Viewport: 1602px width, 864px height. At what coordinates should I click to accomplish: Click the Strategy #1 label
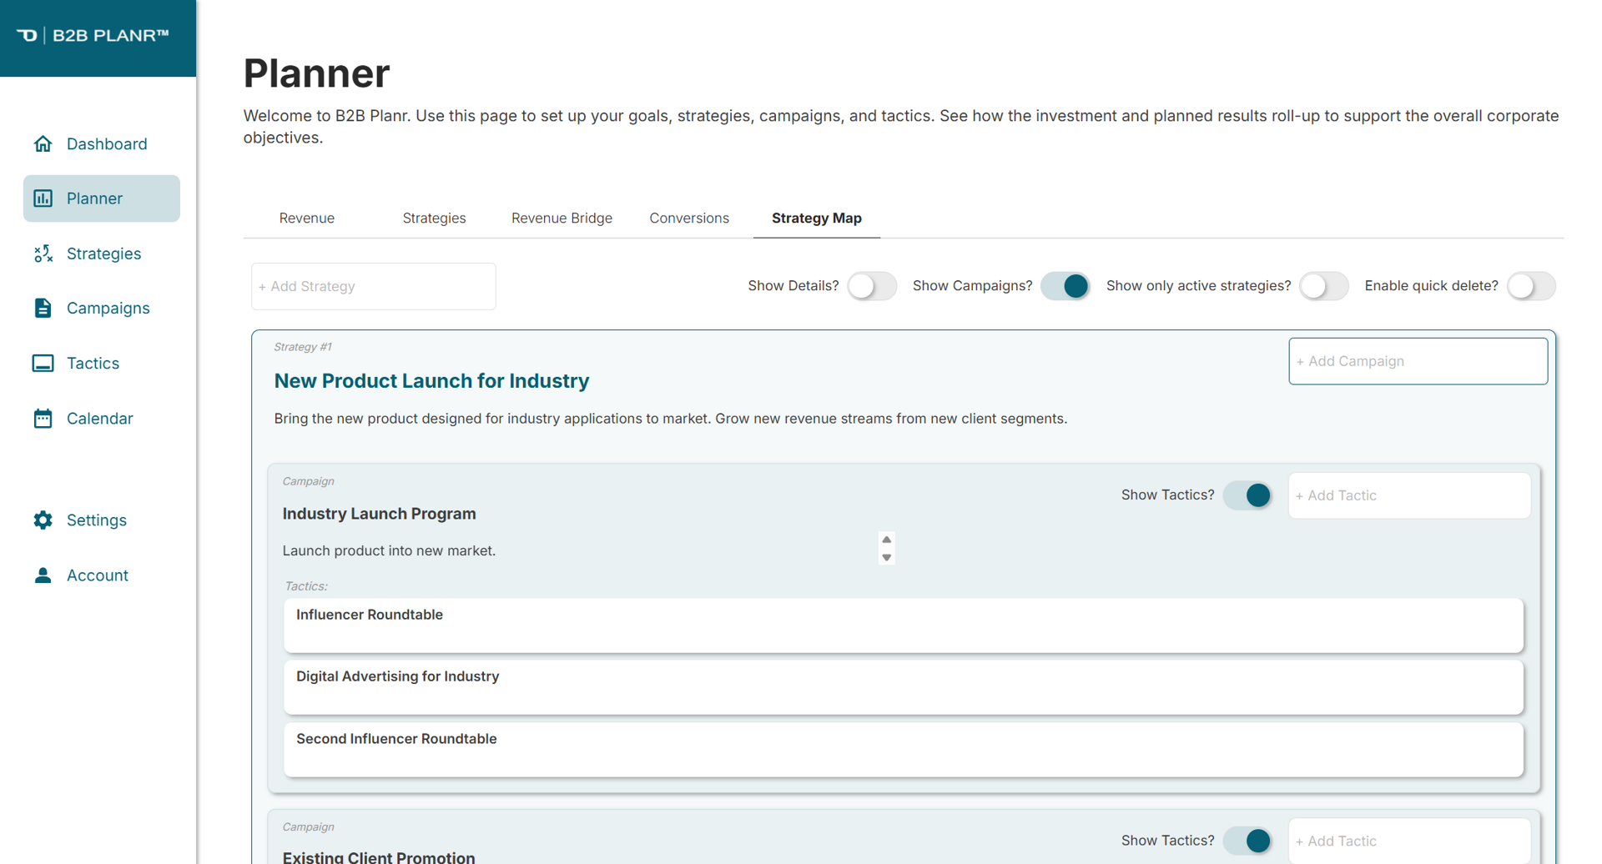(x=303, y=347)
